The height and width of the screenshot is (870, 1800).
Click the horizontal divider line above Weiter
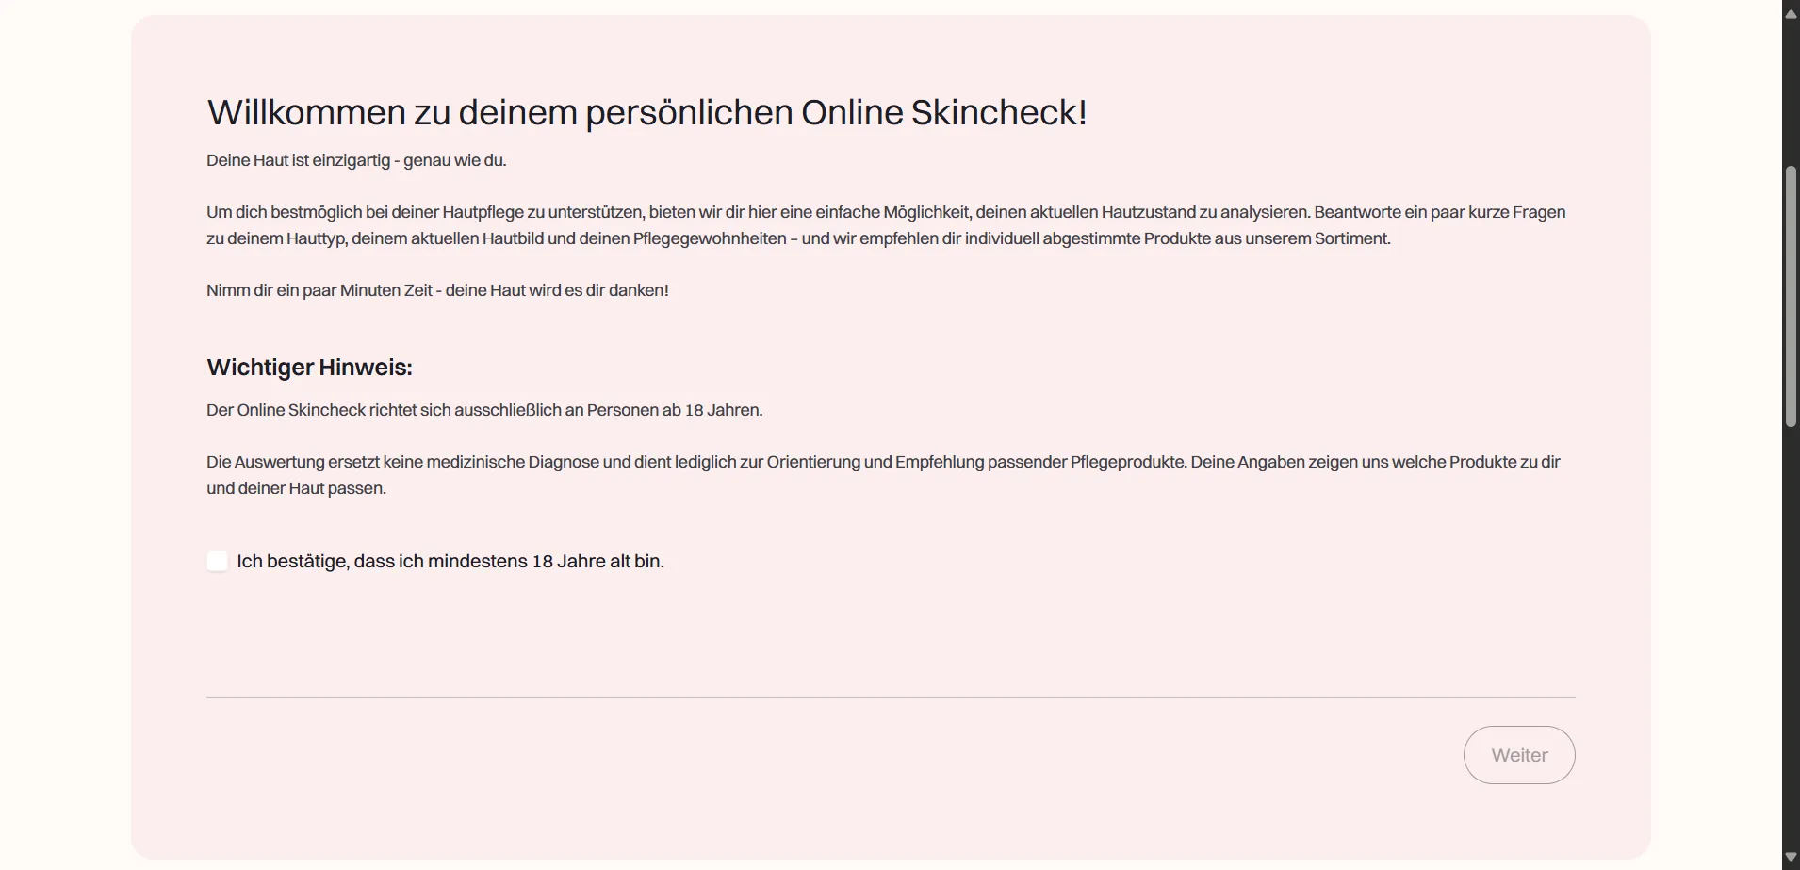(x=891, y=697)
